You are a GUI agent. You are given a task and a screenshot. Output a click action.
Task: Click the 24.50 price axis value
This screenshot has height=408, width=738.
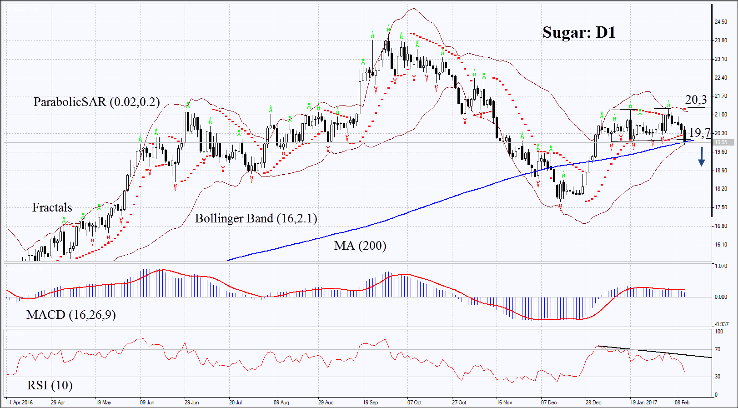(x=721, y=22)
